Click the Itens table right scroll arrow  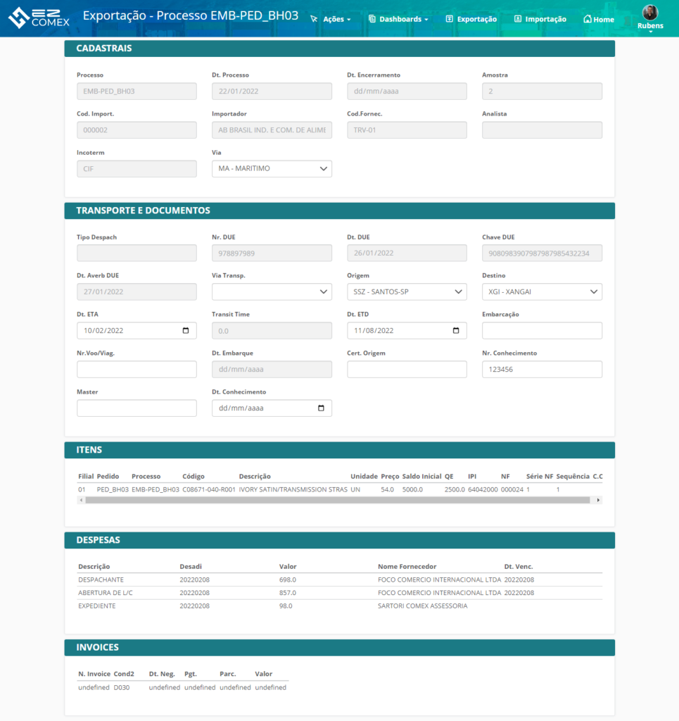point(598,501)
